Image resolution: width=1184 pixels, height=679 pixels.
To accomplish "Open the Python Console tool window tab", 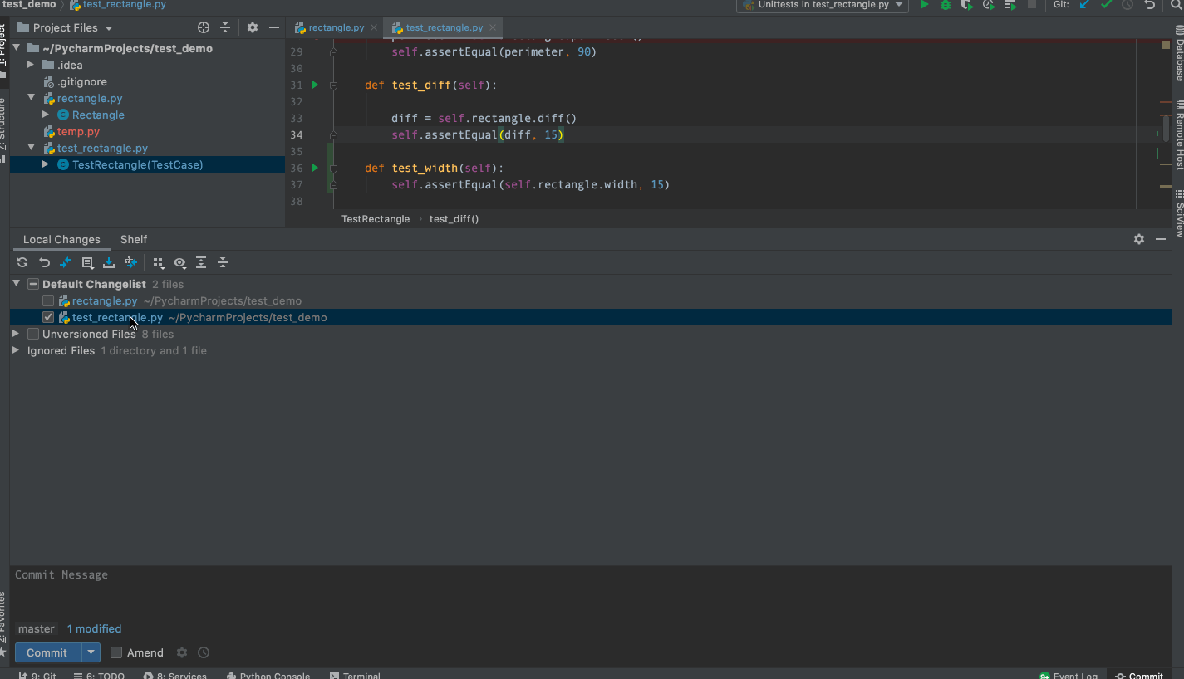I will (268, 676).
